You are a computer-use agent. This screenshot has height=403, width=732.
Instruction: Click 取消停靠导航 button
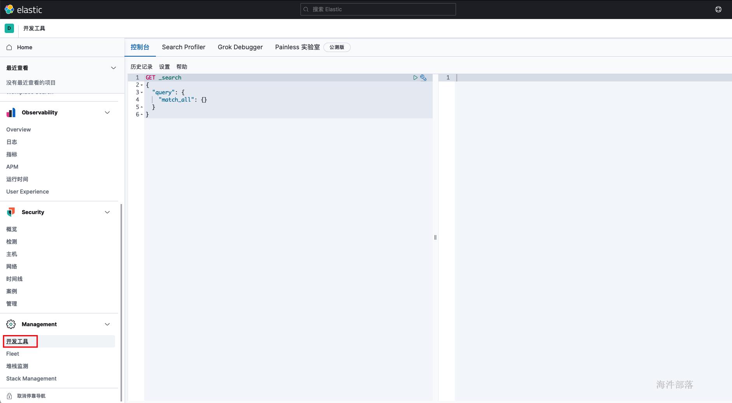pyautogui.click(x=31, y=396)
